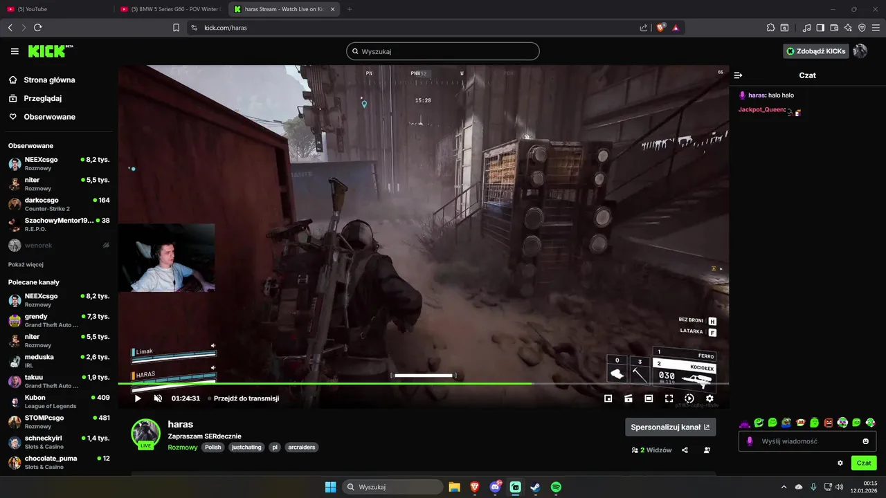The width and height of the screenshot is (886, 498).
Task: Click the haras channel avatar
Action: click(146, 433)
